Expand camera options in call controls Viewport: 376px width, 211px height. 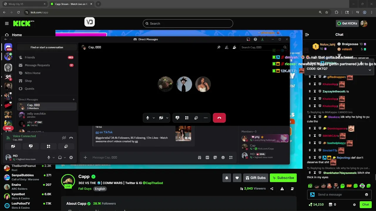coord(167,118)
